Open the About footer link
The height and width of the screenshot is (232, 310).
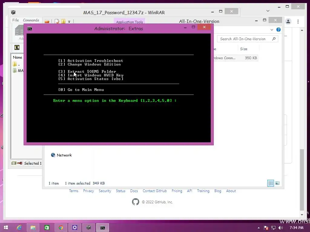[231, 191]
